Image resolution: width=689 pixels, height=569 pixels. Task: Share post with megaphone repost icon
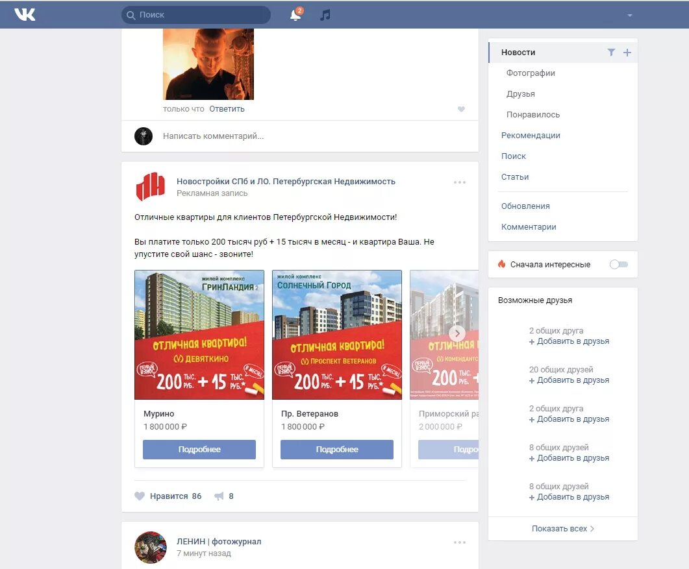click(219, 496)
